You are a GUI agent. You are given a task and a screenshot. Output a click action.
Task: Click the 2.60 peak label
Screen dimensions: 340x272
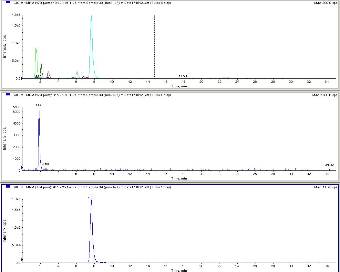coord(46,164)
